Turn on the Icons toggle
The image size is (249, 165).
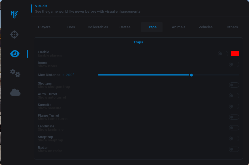(x=234, y=65)
